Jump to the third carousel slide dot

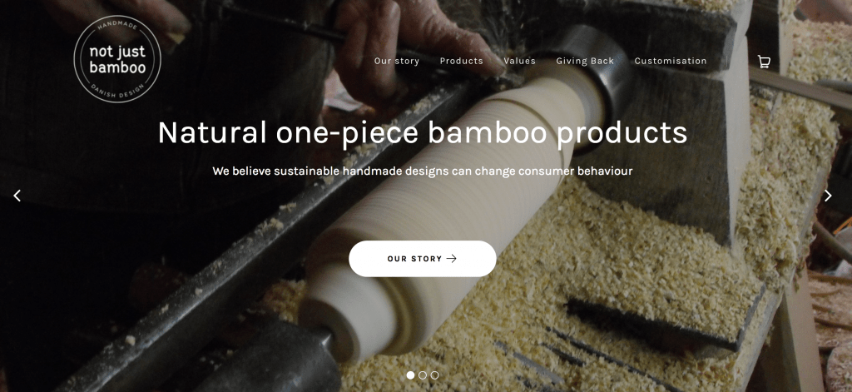tap(434, 375)
